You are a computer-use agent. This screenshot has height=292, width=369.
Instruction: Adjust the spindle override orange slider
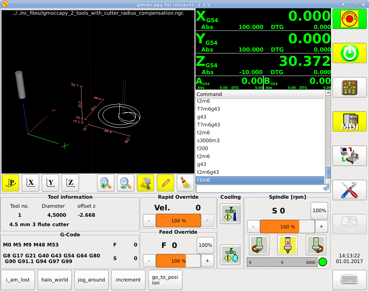(287, 227)
